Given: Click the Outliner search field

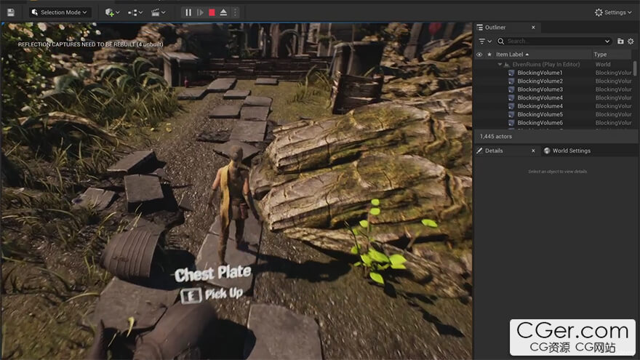Looking at the screenshot, I should tap(553, 41).
